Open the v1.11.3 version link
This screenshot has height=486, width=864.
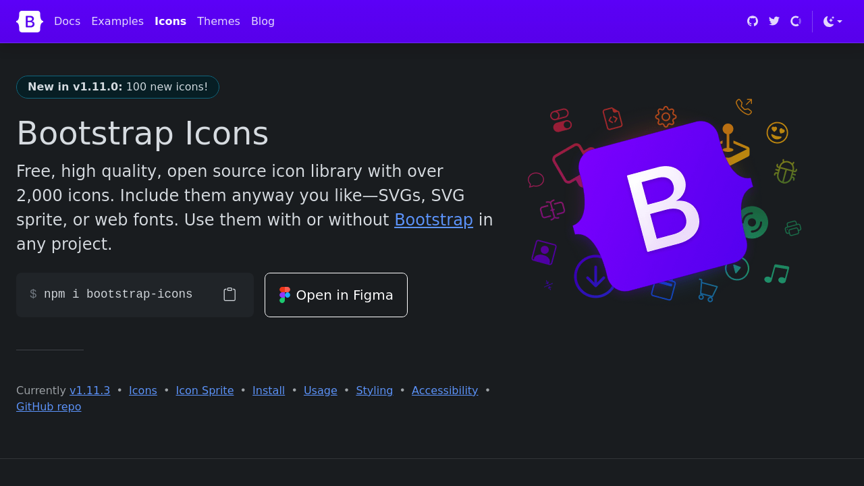click(90, 390)
